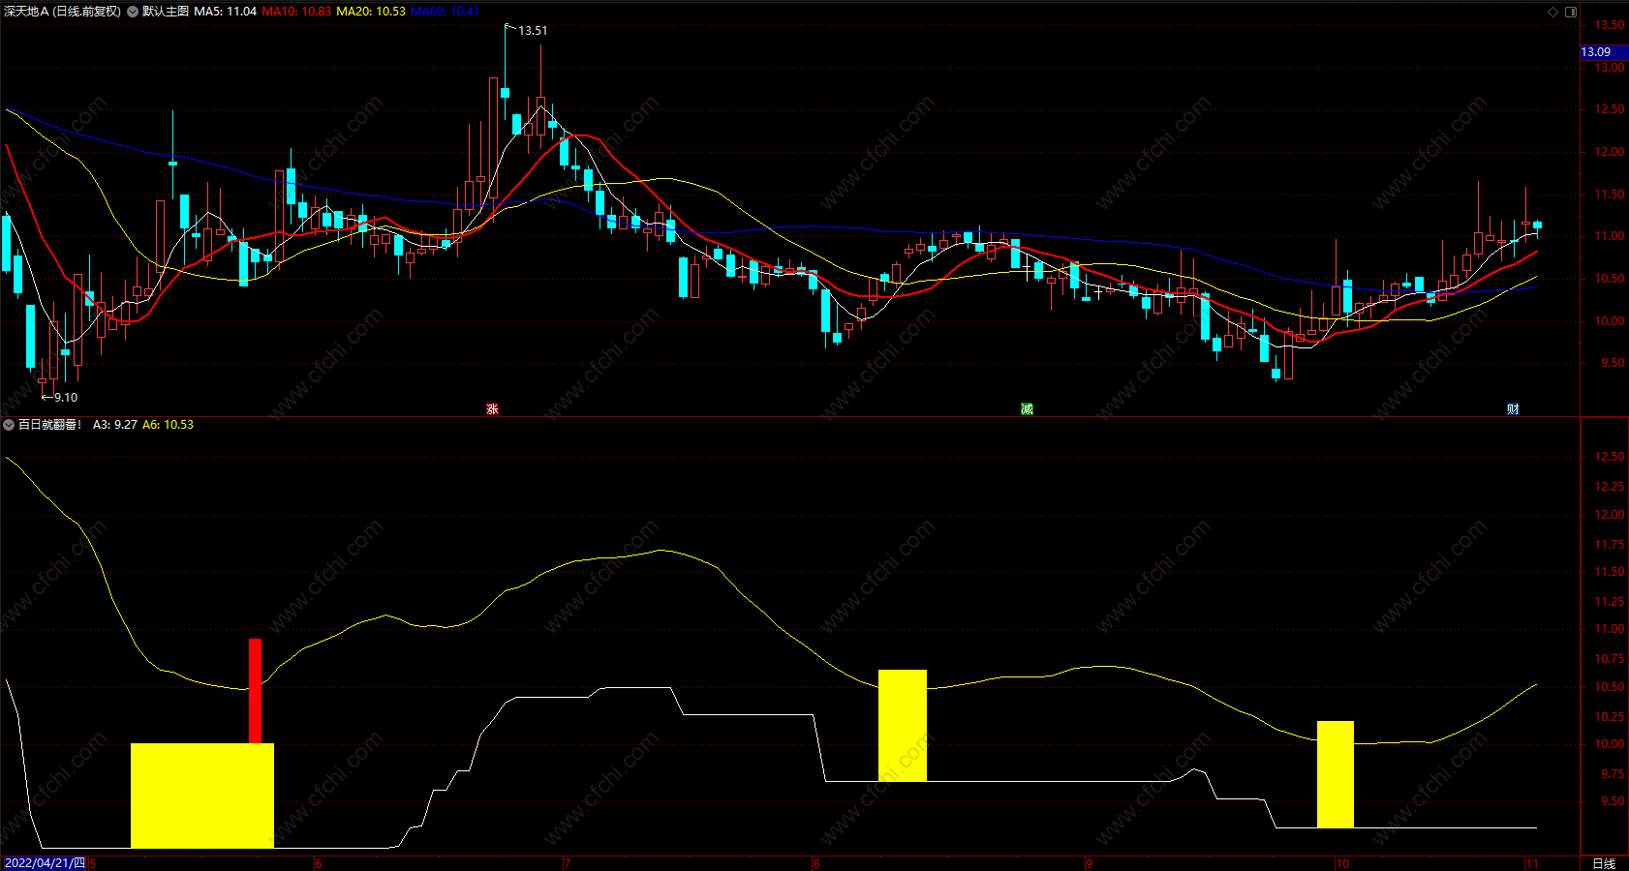This screenshot has width=1629, height=871.
Task: Expand the dropdown beside 百日就翻番 indicator
Action: pyautogui.click(x=9, y=425)
